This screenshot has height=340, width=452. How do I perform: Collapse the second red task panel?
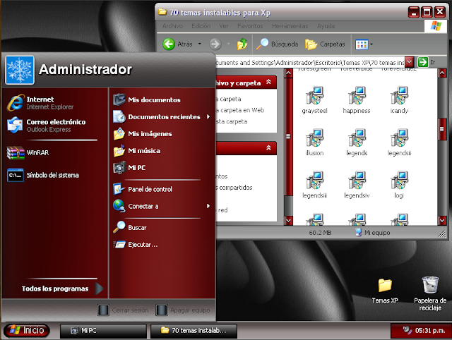268,147
